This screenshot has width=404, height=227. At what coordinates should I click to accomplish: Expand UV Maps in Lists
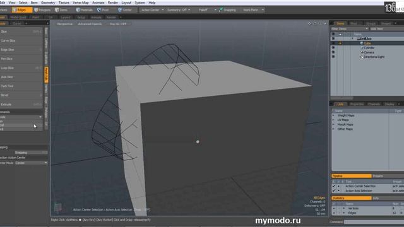point(333,120)
